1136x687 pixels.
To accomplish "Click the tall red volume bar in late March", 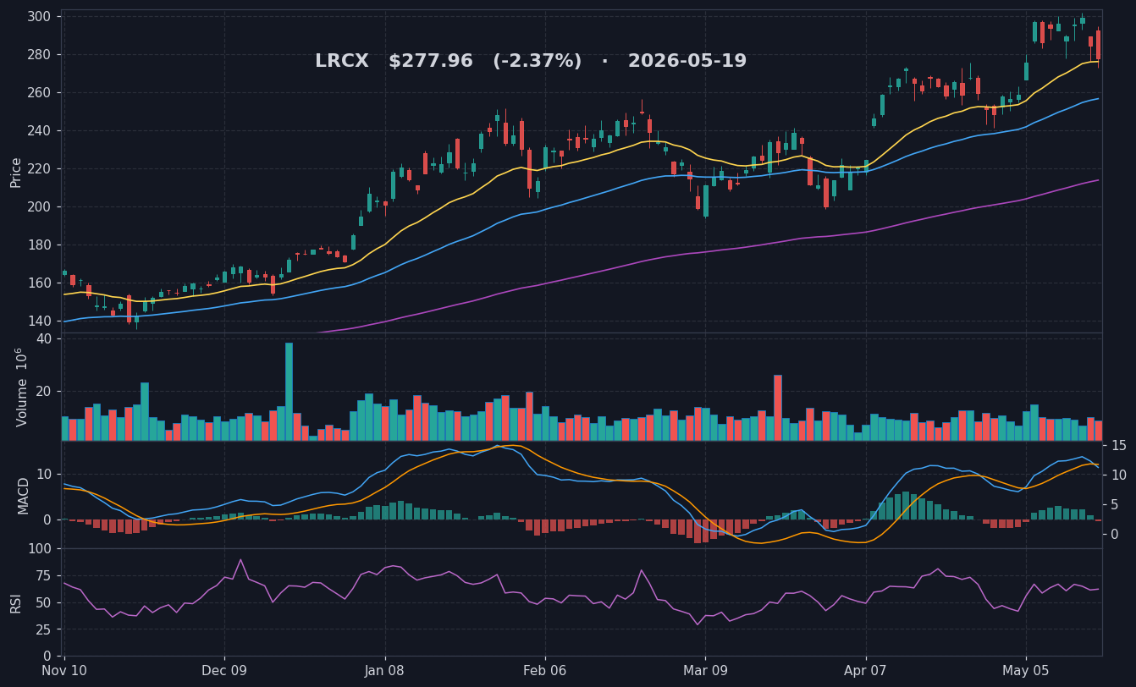I will coord(778,408).
